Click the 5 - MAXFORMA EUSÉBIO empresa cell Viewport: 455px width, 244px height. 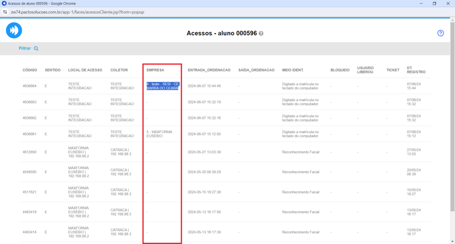[x=159, y=134]
